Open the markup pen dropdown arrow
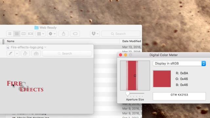The width and height of the screenshot is (210, 118). tap(17, 53)
